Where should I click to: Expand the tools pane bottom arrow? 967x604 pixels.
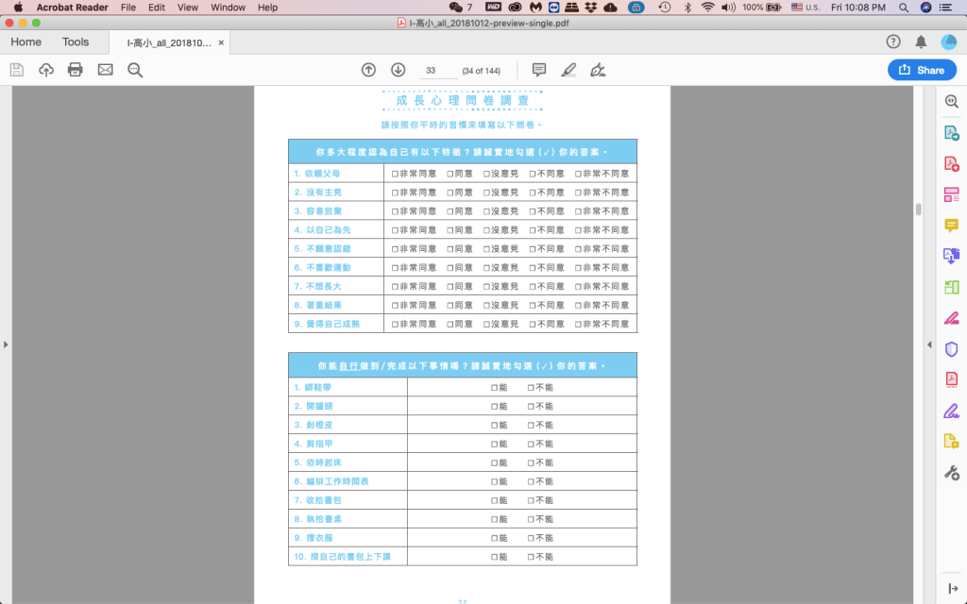(952, 589)
